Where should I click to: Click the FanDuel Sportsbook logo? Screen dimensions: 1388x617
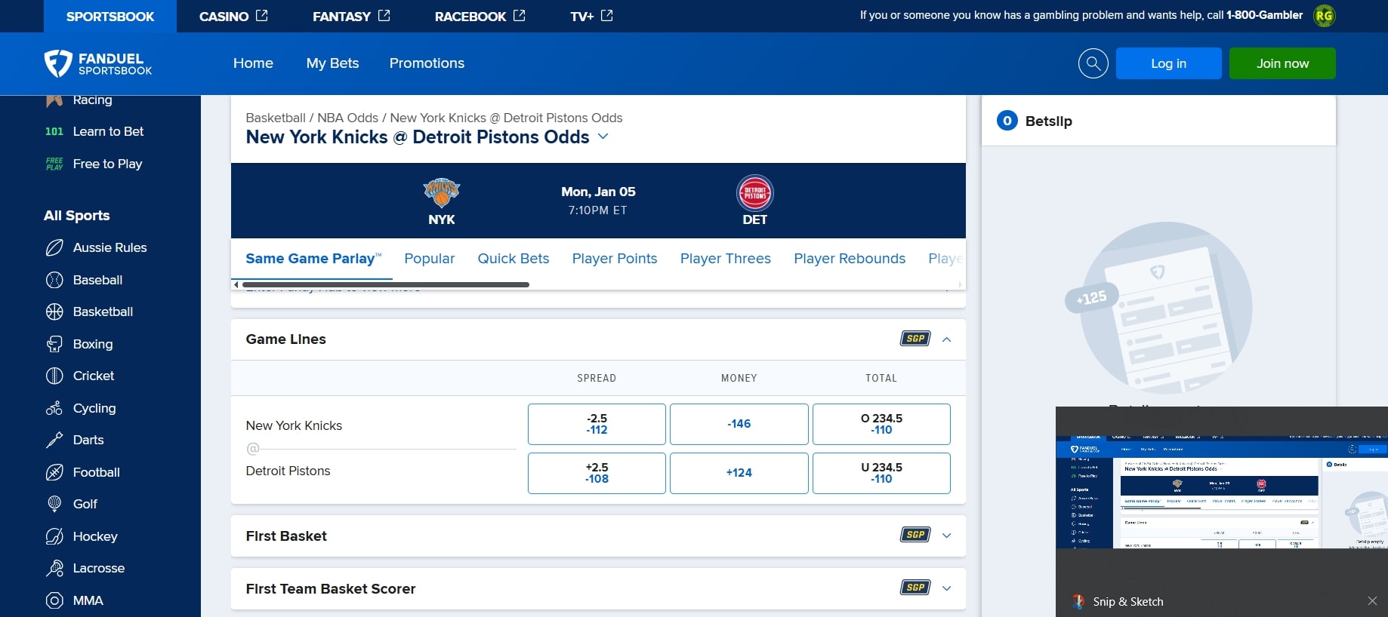[98, 63]
